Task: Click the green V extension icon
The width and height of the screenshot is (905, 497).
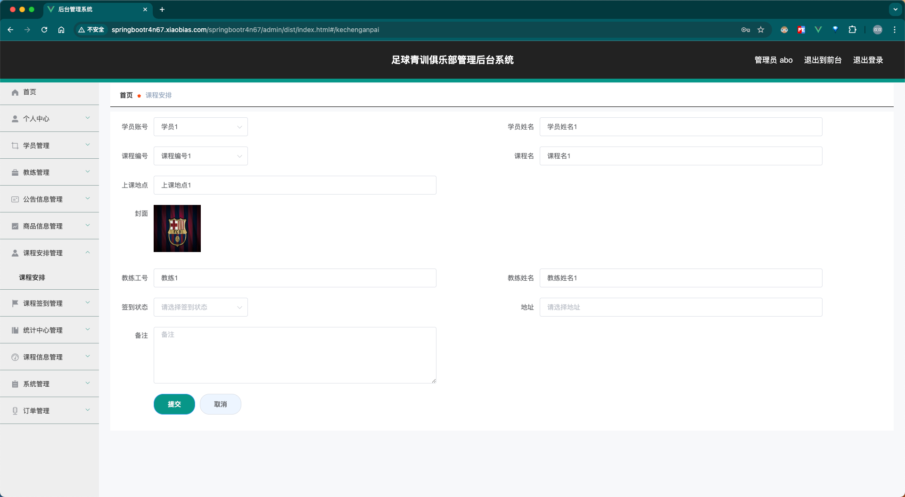Action: (x=818, y=30)
